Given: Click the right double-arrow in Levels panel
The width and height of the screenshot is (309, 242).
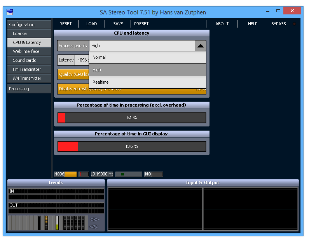Looking at the screenshot, I should click(94, 219).
